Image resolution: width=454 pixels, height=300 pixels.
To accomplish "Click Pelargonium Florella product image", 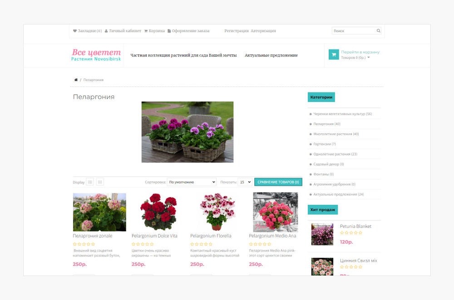I will (x=217, y=212).
